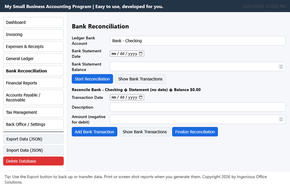Viewport: 290px width, 187px height.
Task: Click Finalize Reconciliation
Action: [x=195, y=132]
